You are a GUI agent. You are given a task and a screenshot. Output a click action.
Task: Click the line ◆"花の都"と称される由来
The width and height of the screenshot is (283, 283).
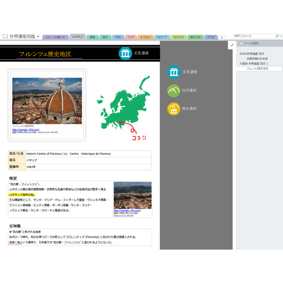(x=25, y=232)
